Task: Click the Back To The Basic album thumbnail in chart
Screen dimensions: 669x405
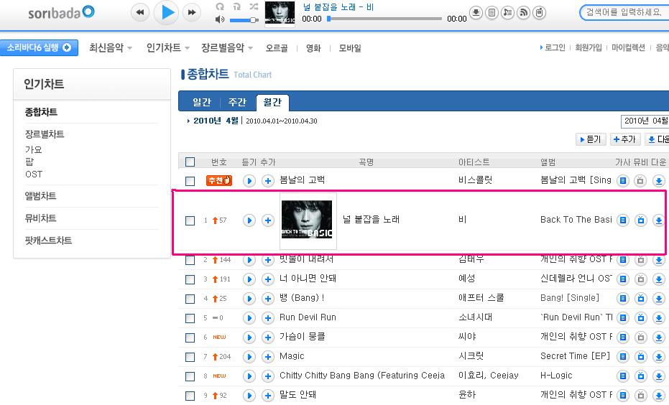Action: pyautogui.click(x=308, y=220)
